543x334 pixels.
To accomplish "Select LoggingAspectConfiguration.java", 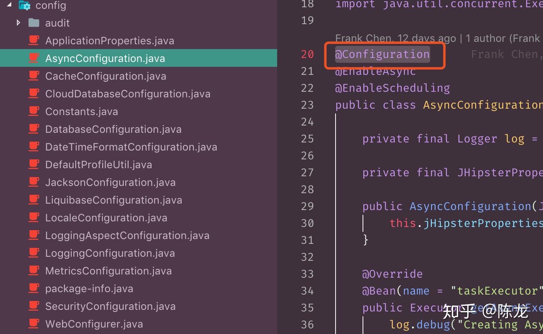I will click(x=127, y=235).
